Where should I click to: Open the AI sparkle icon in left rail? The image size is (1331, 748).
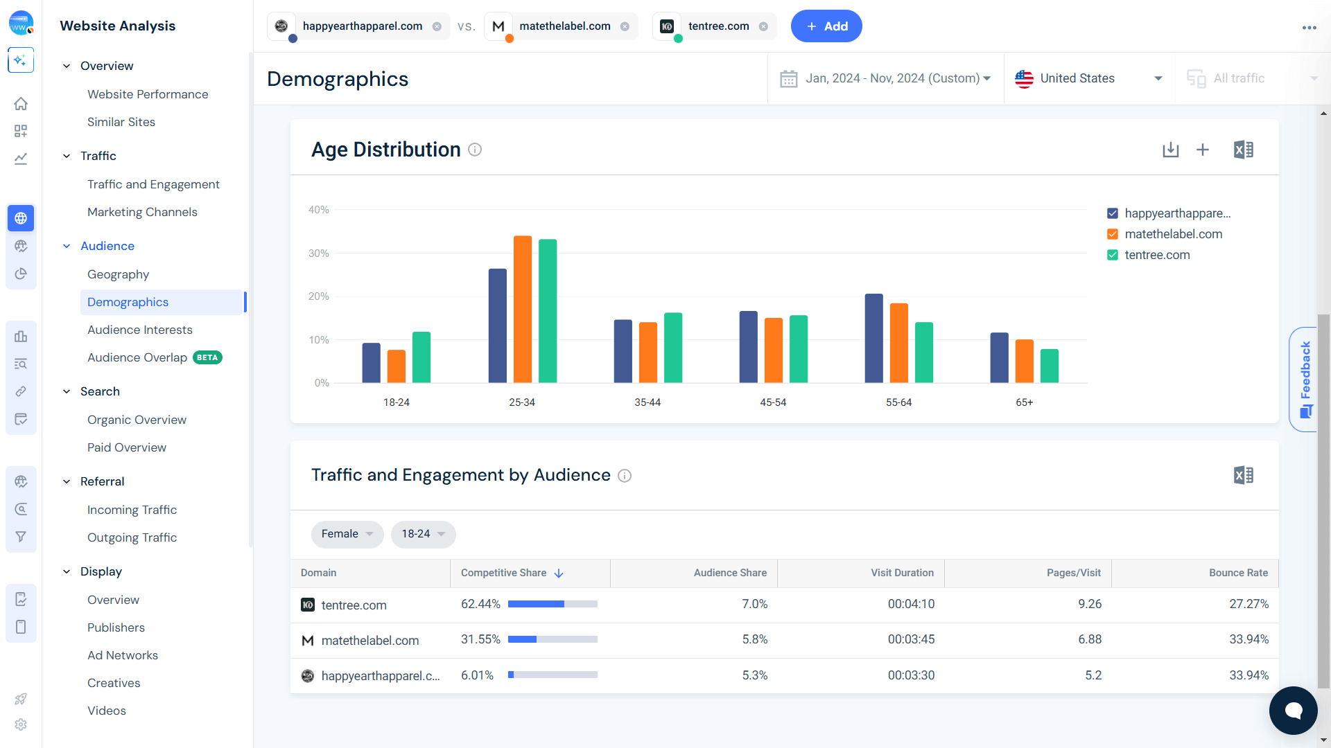point(21,60)
